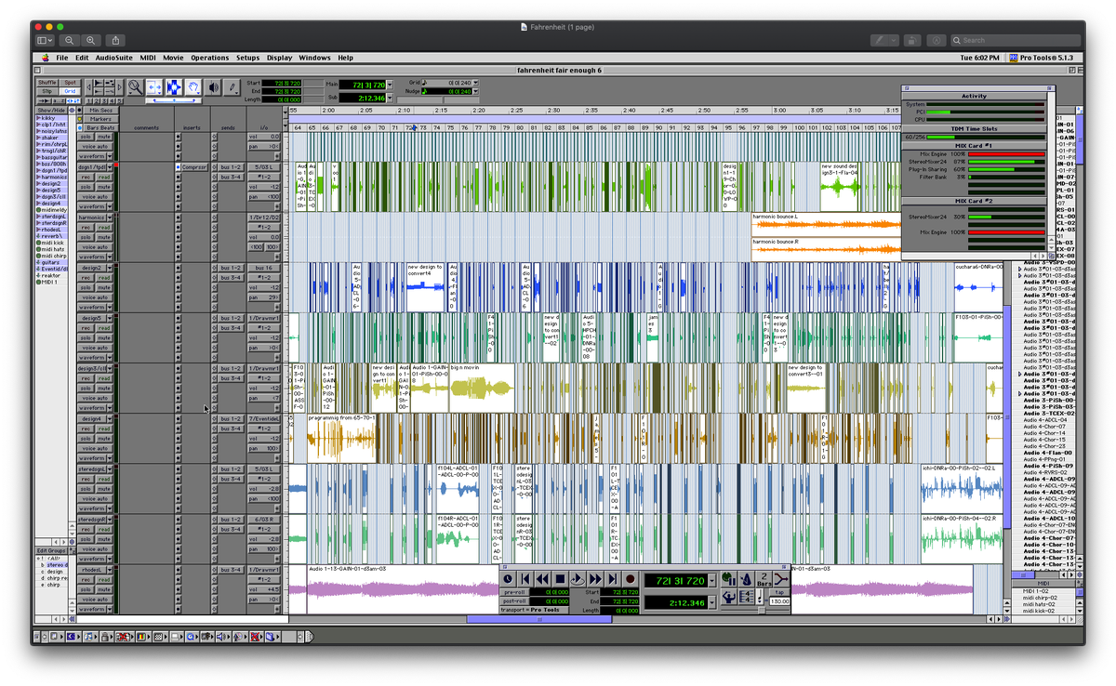Open the classic Apple menu
Viewport: 1116px width, 686px height.
tap(45, 58)
